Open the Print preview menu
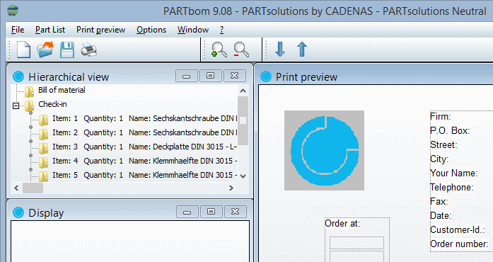Screen dimensions: 493x262 pyautogui.click(x=100, y=30)
